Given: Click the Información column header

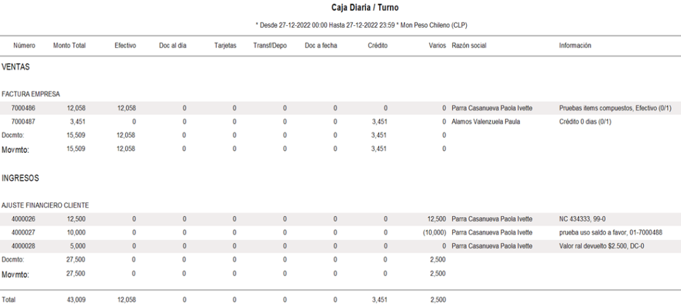Looking at the screenshot, I should pyautogui.click(x=575, y=46).
